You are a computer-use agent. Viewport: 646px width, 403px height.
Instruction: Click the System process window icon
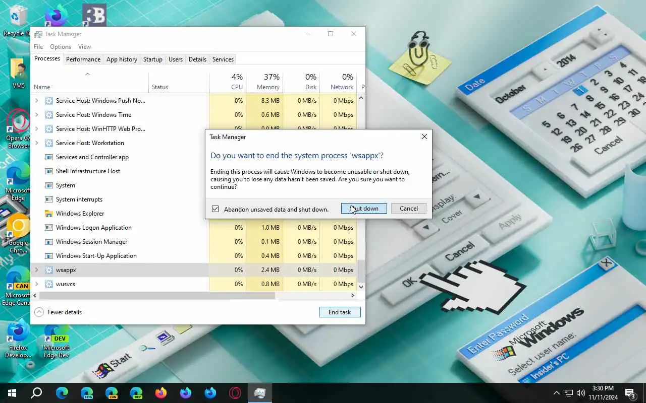point(49,185)
